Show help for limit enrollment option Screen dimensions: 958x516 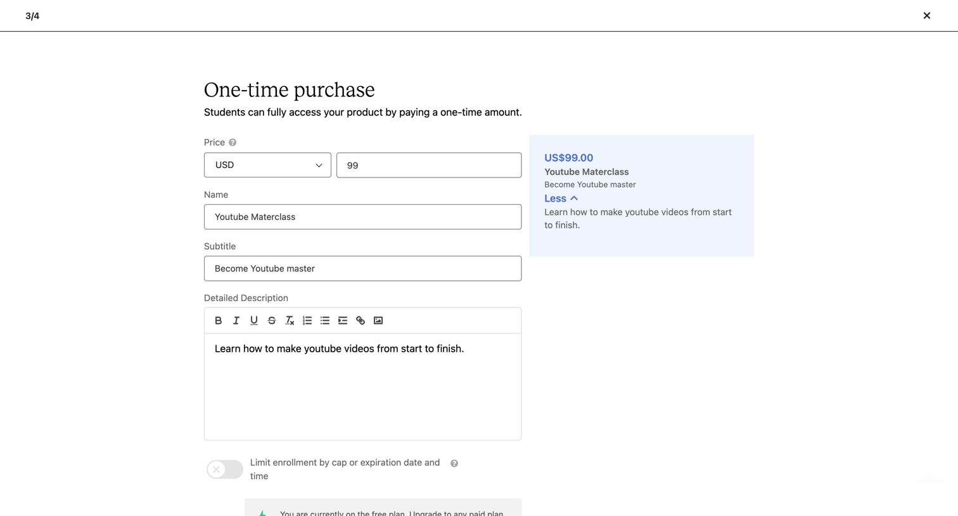pos(454,463)
